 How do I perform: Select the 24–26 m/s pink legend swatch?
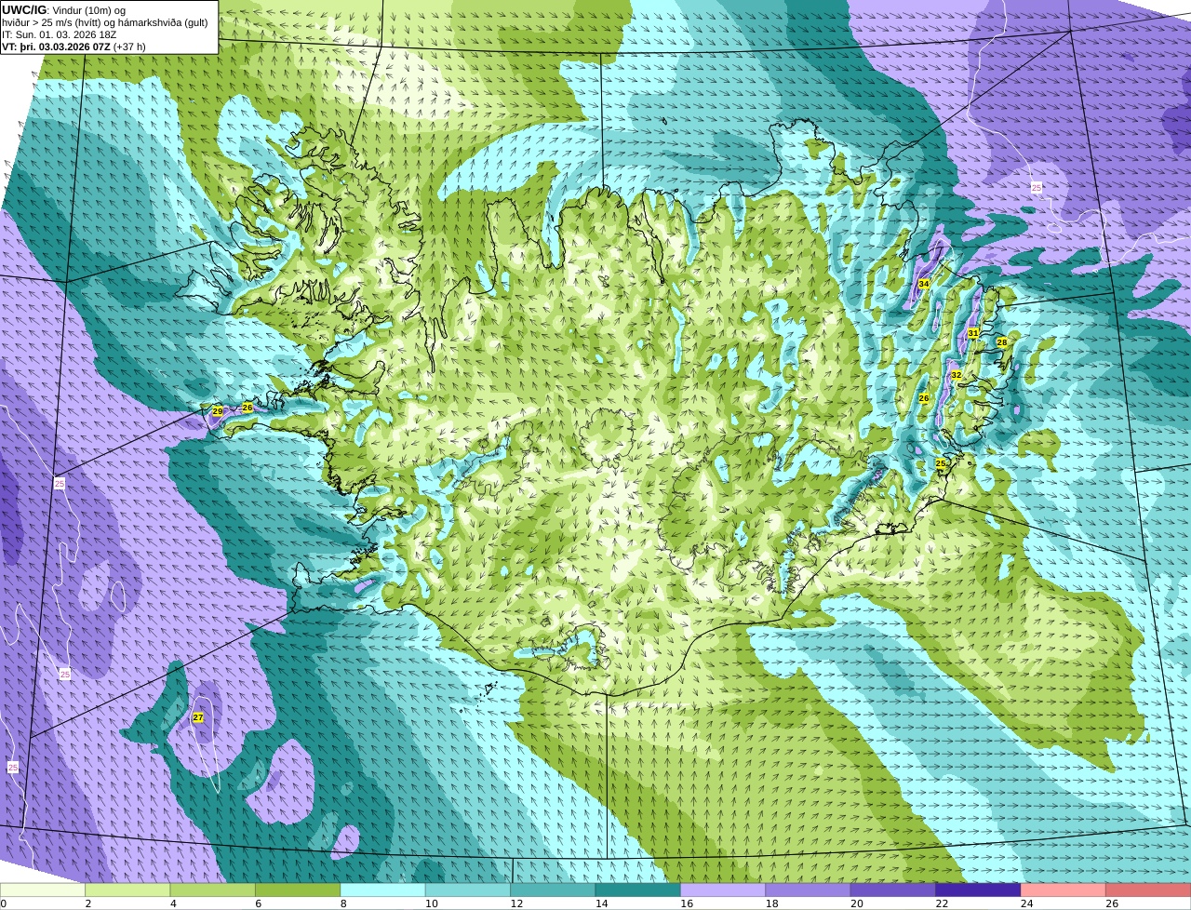pos(1064,890)
